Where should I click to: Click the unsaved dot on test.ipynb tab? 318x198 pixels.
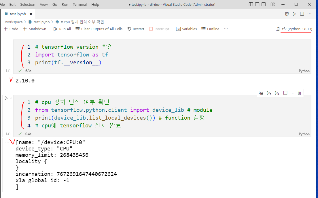(31, 14)
